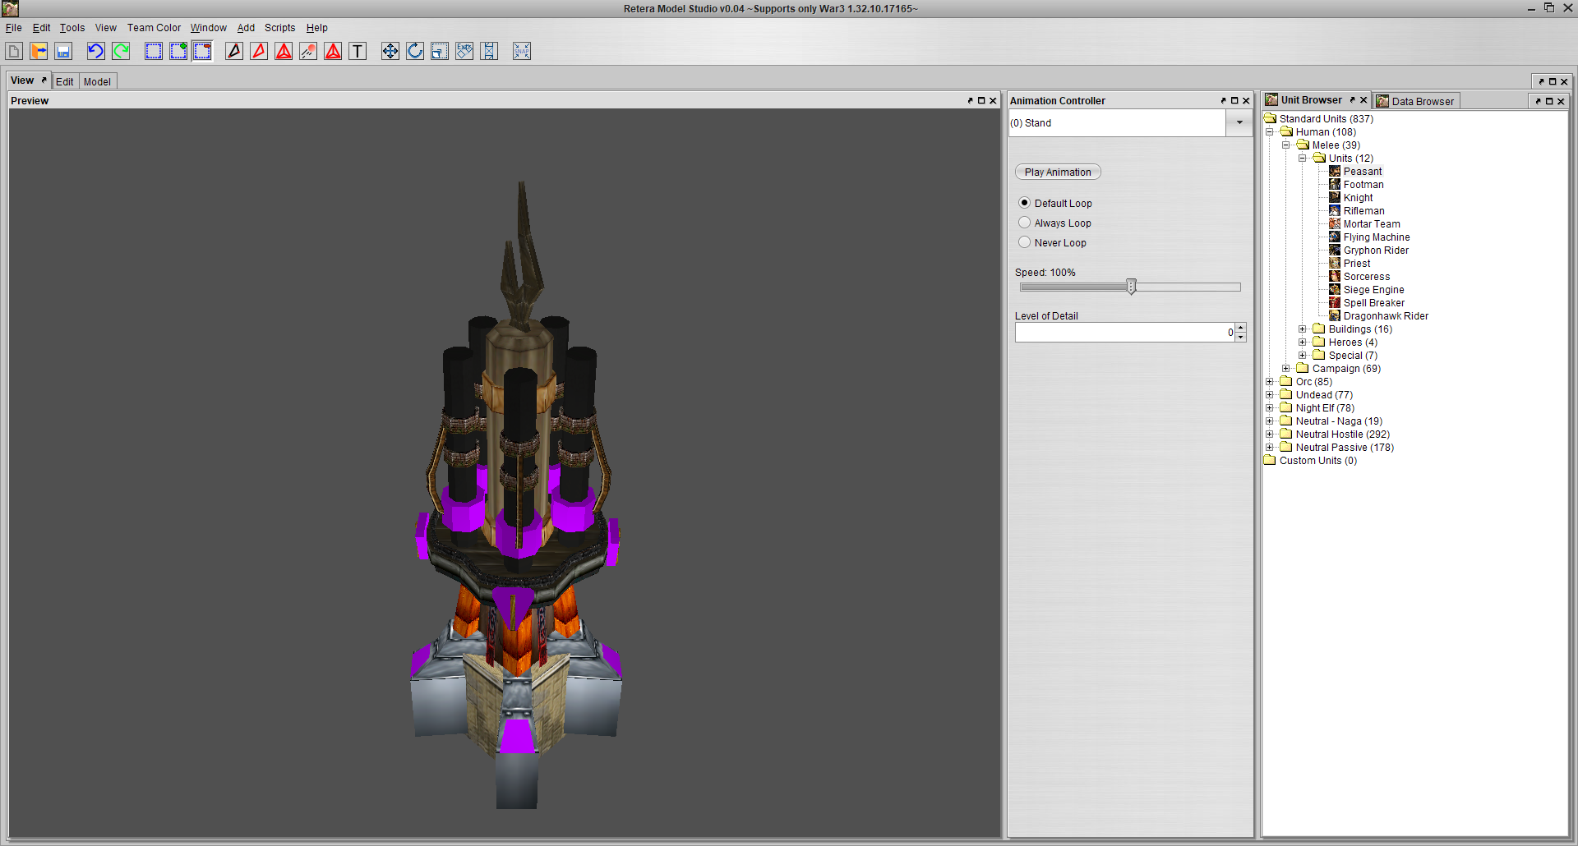This screenshot has width=1578, height=846.
Task: Select the Never Loop radio button
Action: (x=1024, y=241)
